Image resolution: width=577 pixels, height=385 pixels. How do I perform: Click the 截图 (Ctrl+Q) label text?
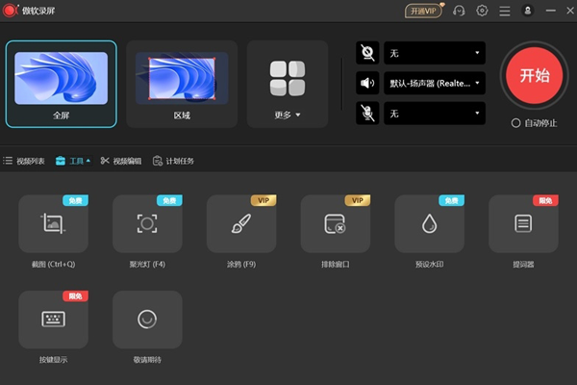coord(53,264)
